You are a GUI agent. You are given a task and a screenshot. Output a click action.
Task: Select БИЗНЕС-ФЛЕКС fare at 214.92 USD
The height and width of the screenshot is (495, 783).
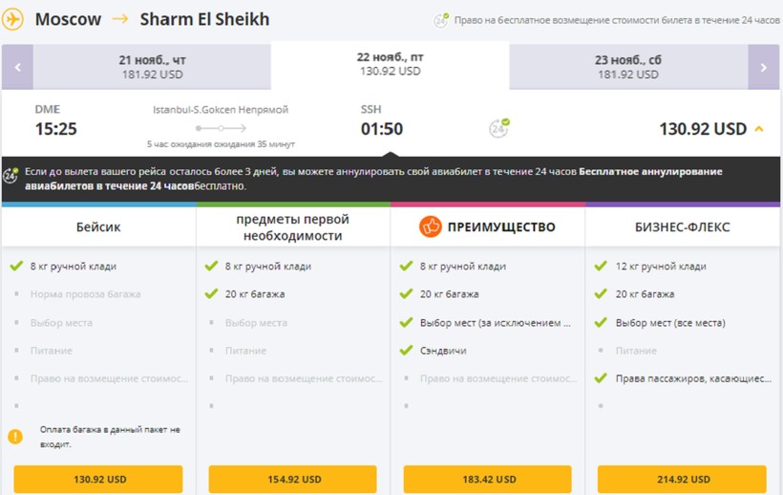[x=682, y=479]
